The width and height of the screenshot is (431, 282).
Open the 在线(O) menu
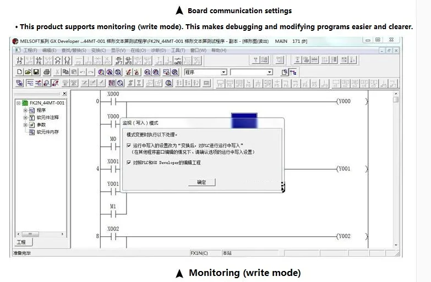coord(138,50)
